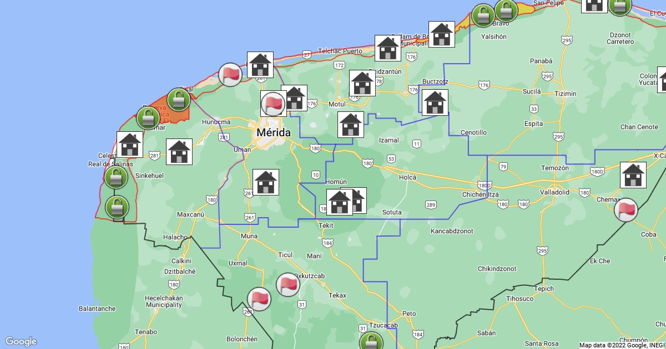Select the house marker on road 281 near Sinkehuel

coord(179,152)
